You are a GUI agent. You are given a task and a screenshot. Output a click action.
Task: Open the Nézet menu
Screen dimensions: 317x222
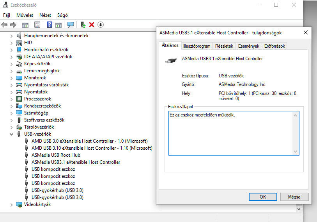(45, 15)
